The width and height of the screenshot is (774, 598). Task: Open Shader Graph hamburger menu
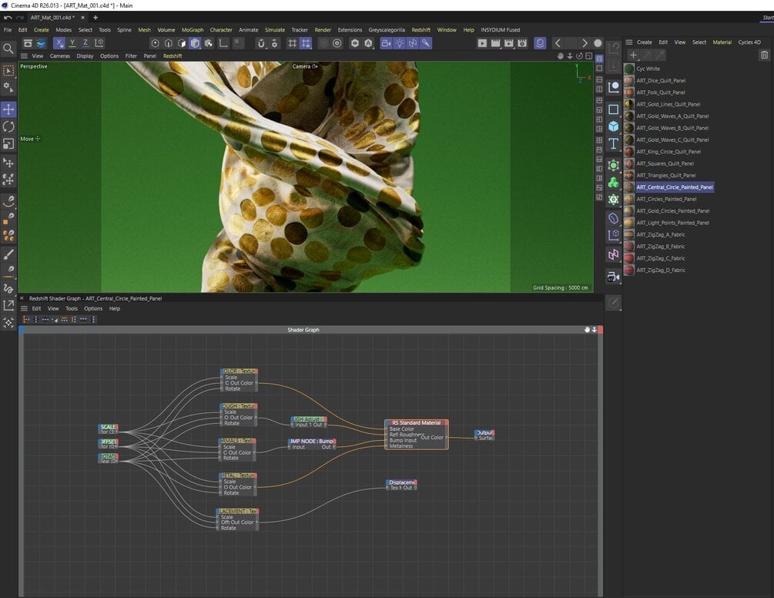point(24,308)
